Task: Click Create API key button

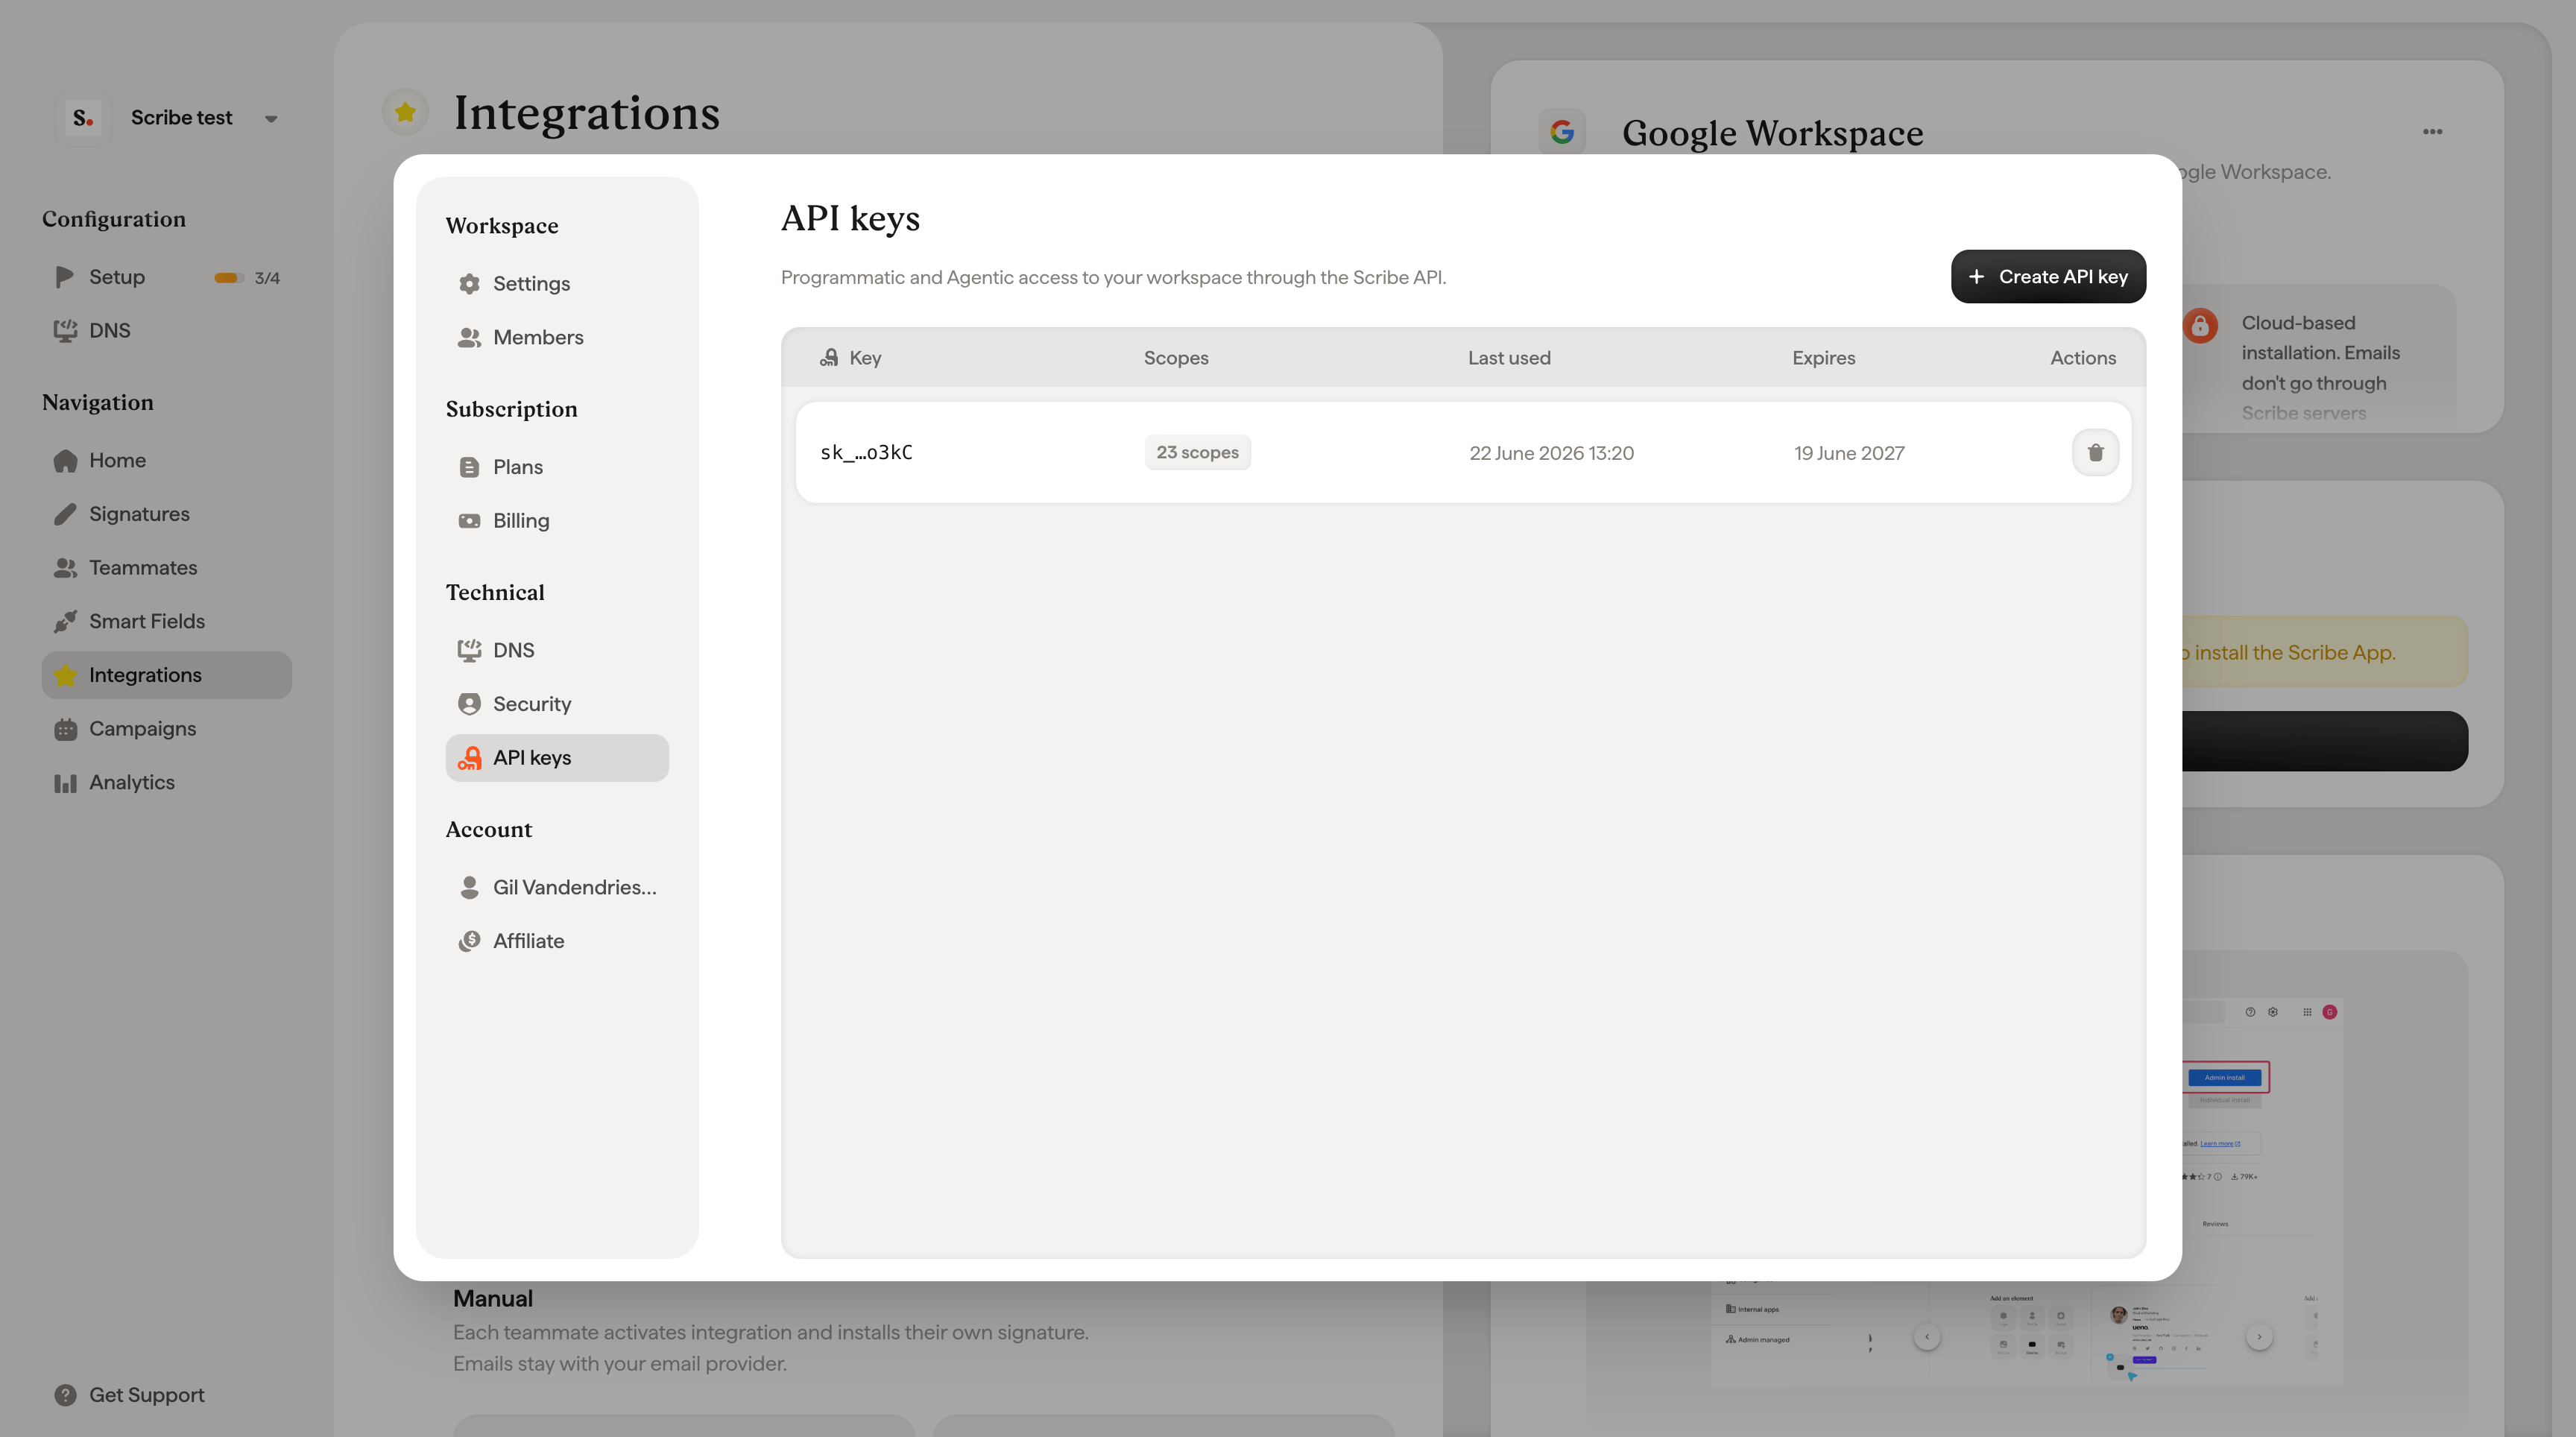Action: coord(2047,277)
